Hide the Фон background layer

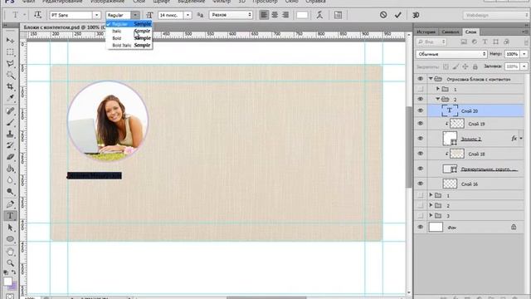[421, 227]
